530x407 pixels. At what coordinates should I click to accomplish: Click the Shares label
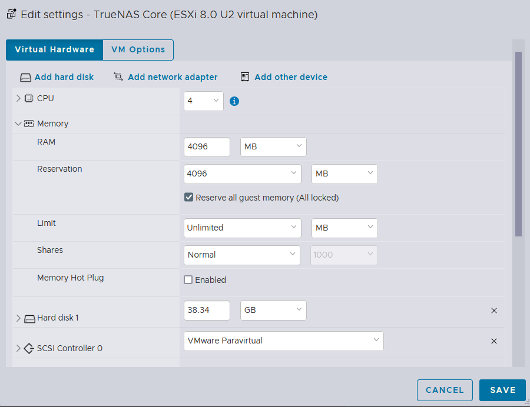point(50,250)
